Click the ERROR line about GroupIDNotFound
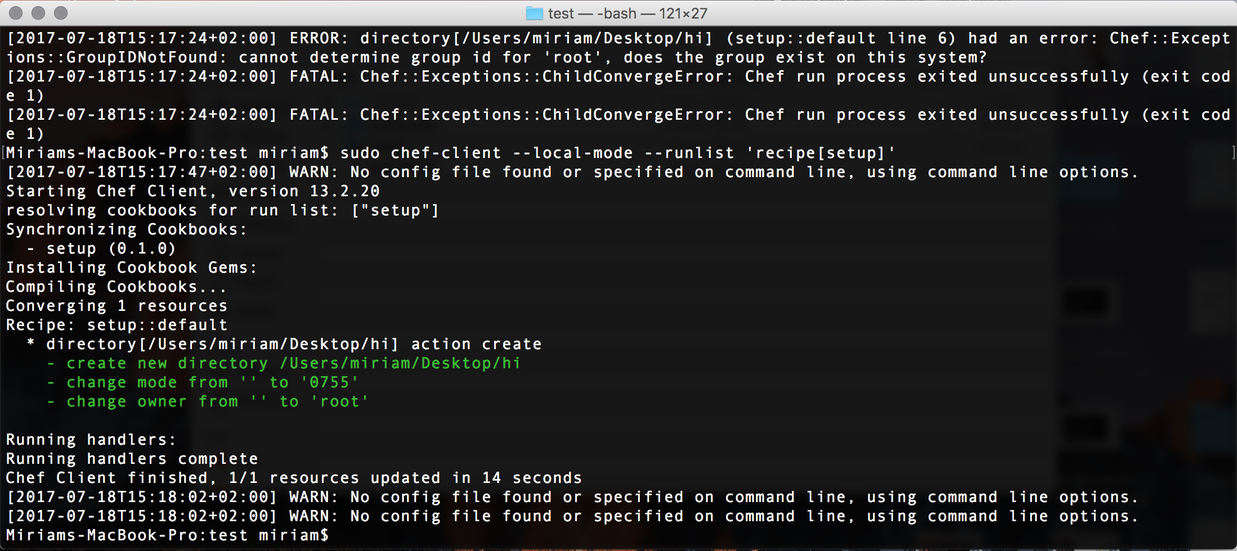 (x=618, y=48)
